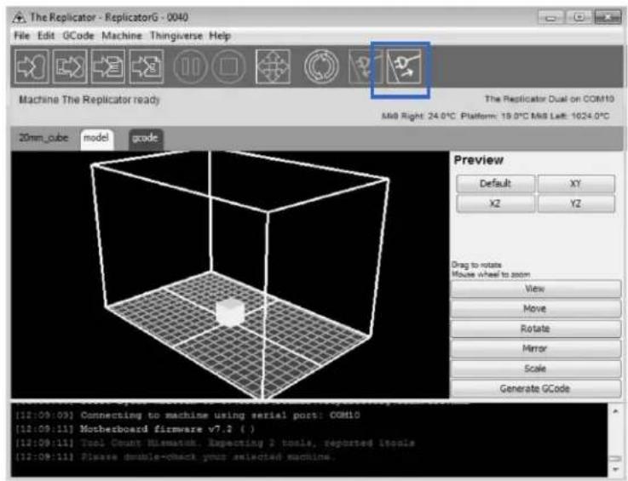Click the 'Machine The Replicator ready' status text
Screen dimensions: 628x481
tap(89, 100)
